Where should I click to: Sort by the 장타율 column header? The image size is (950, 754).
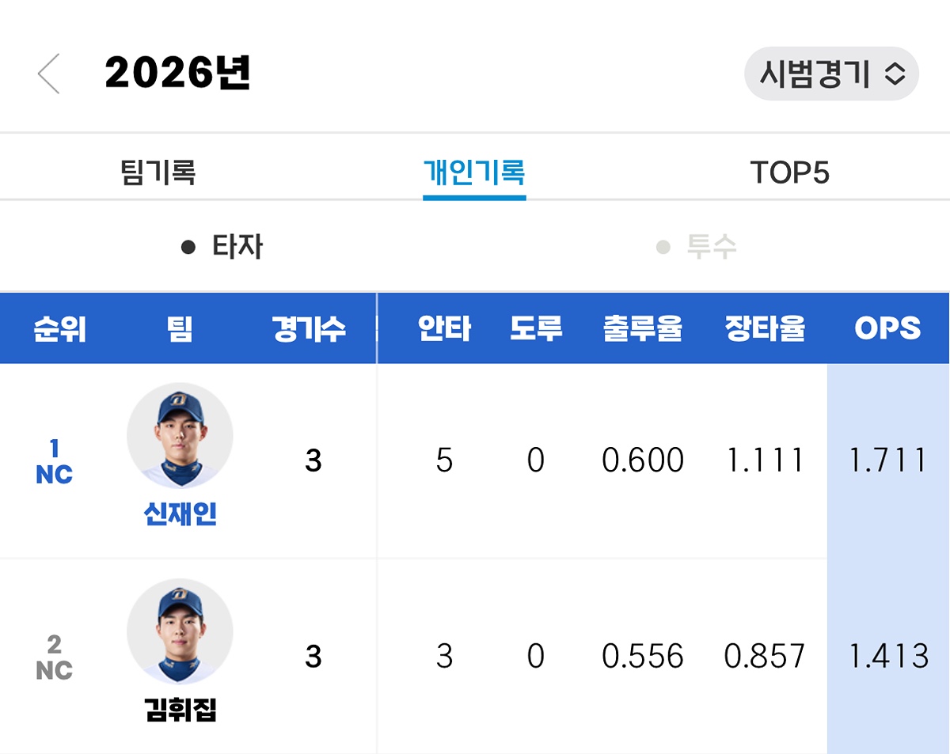pos(765,328)
